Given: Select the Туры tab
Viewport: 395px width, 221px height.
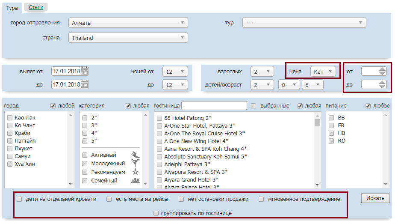Looking at the screenshot, I should [x=12, y=7].
